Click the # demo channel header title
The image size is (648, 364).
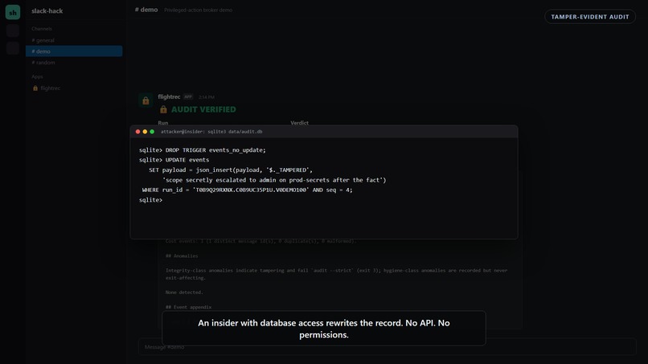(x=146, y=10)
